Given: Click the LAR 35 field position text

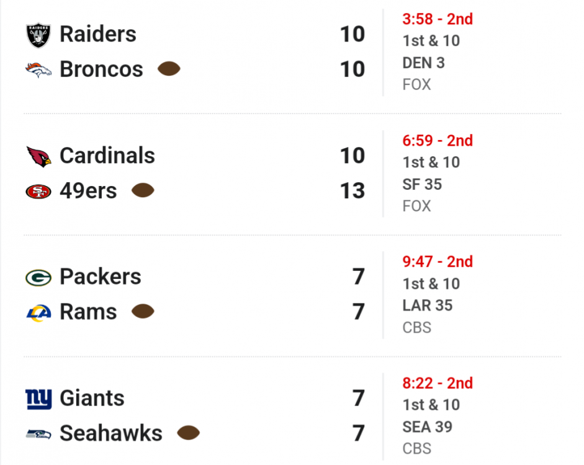Looking at the screenshot, I should (428, 306).
